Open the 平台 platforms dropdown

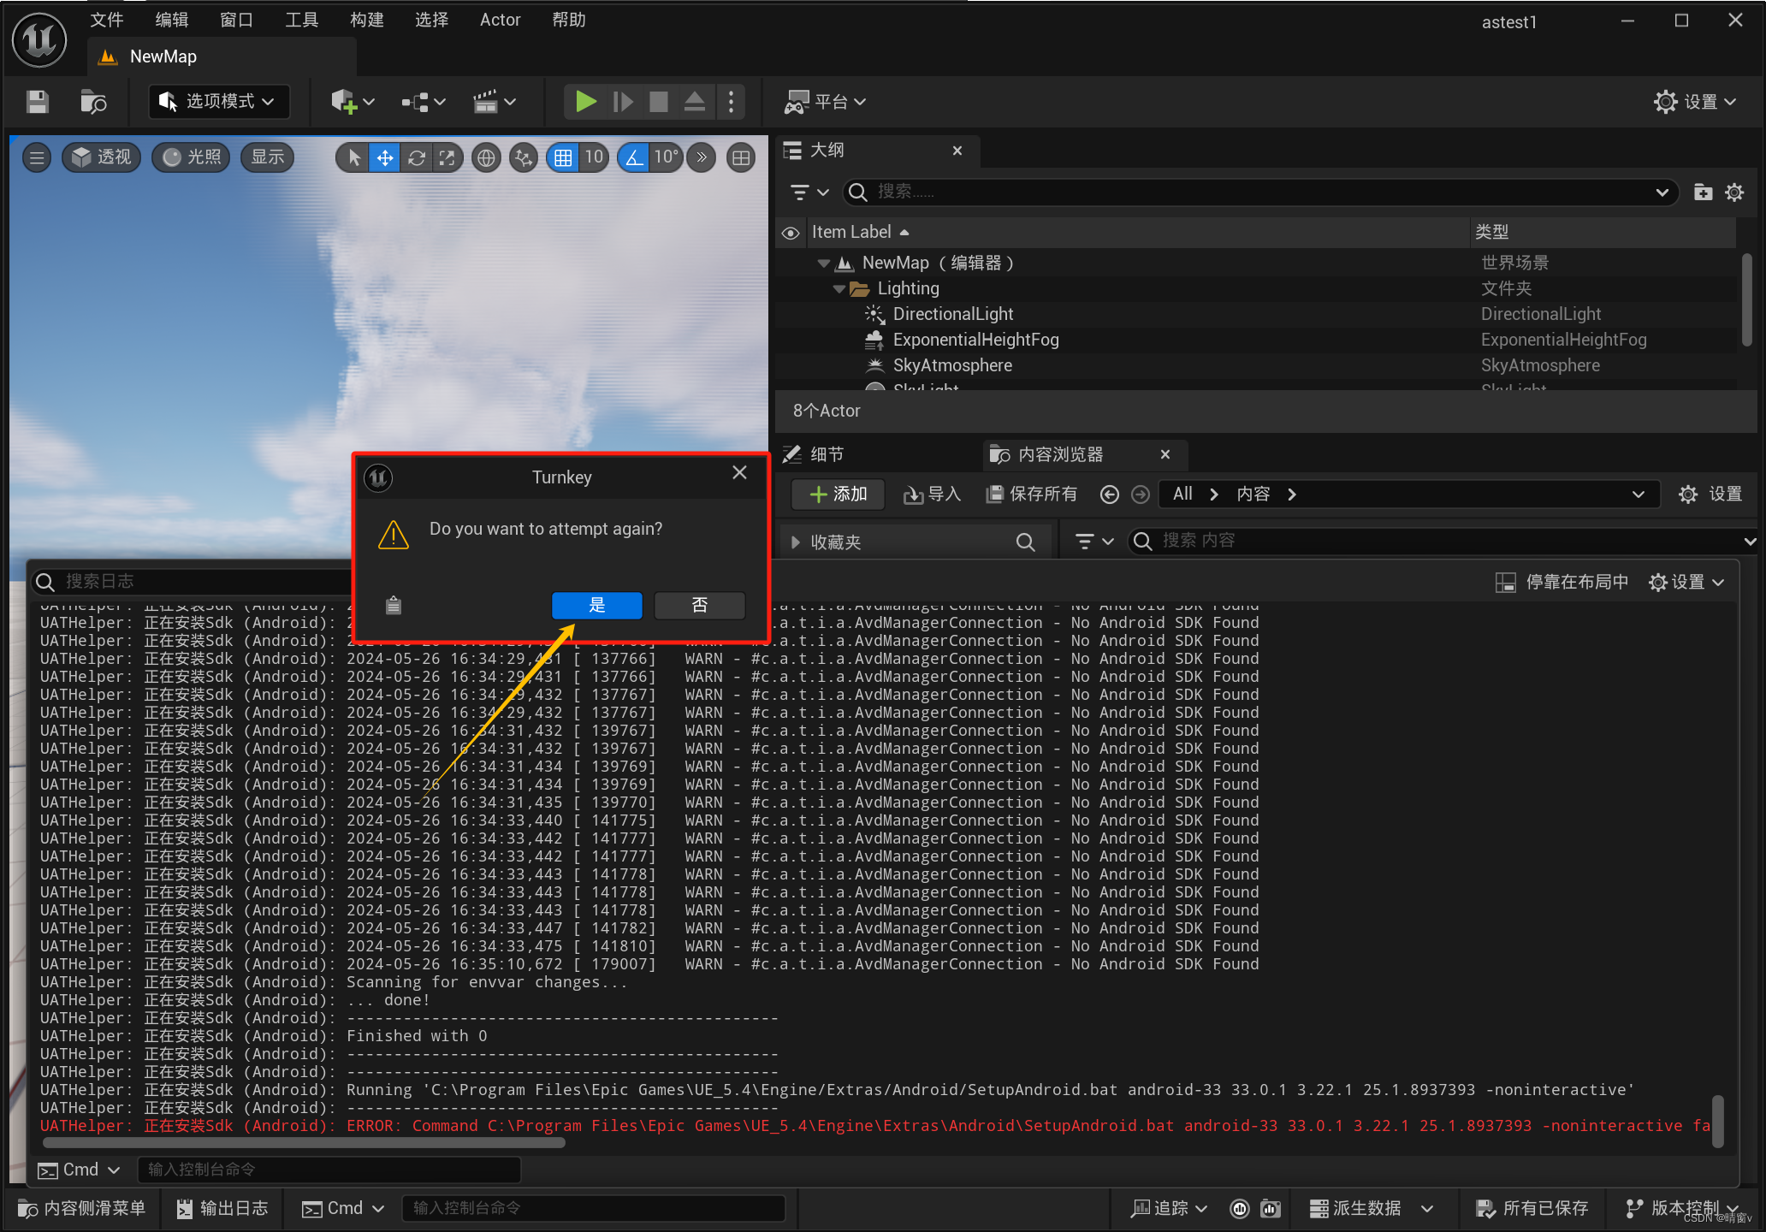coord(826,101)
